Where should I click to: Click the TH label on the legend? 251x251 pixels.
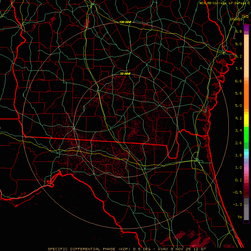click(x=239, y=217)
